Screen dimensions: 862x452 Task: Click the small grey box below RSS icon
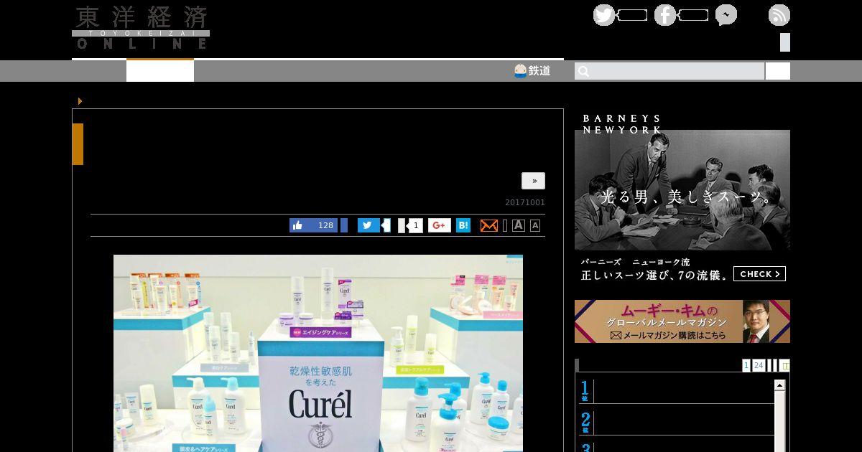[x=785, y=42]
